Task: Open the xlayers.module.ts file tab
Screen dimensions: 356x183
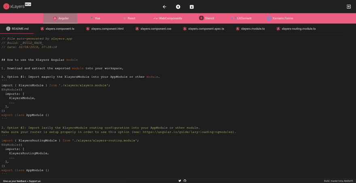Action: [x=250, y=29]
